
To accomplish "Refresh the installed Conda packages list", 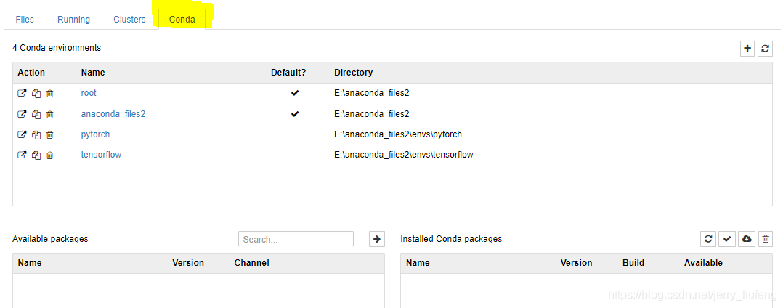I will pos(708,239).
